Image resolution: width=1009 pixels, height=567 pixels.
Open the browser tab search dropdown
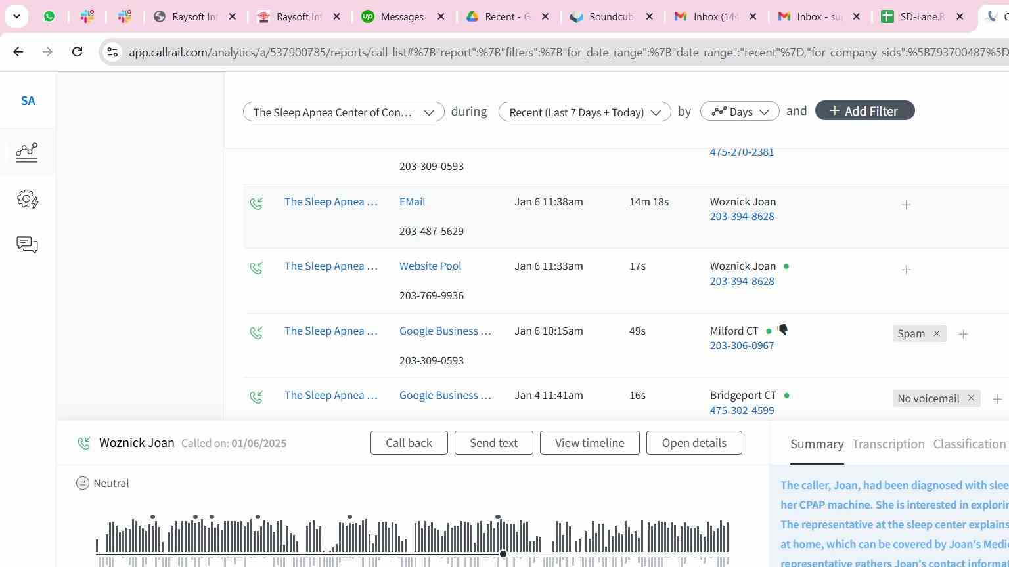tap(16, 16)
